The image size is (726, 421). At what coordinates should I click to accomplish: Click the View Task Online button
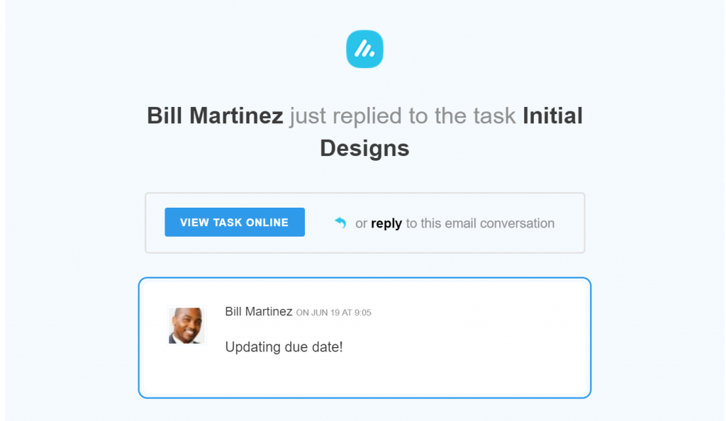pyautogui.click(x=235, y=222)
